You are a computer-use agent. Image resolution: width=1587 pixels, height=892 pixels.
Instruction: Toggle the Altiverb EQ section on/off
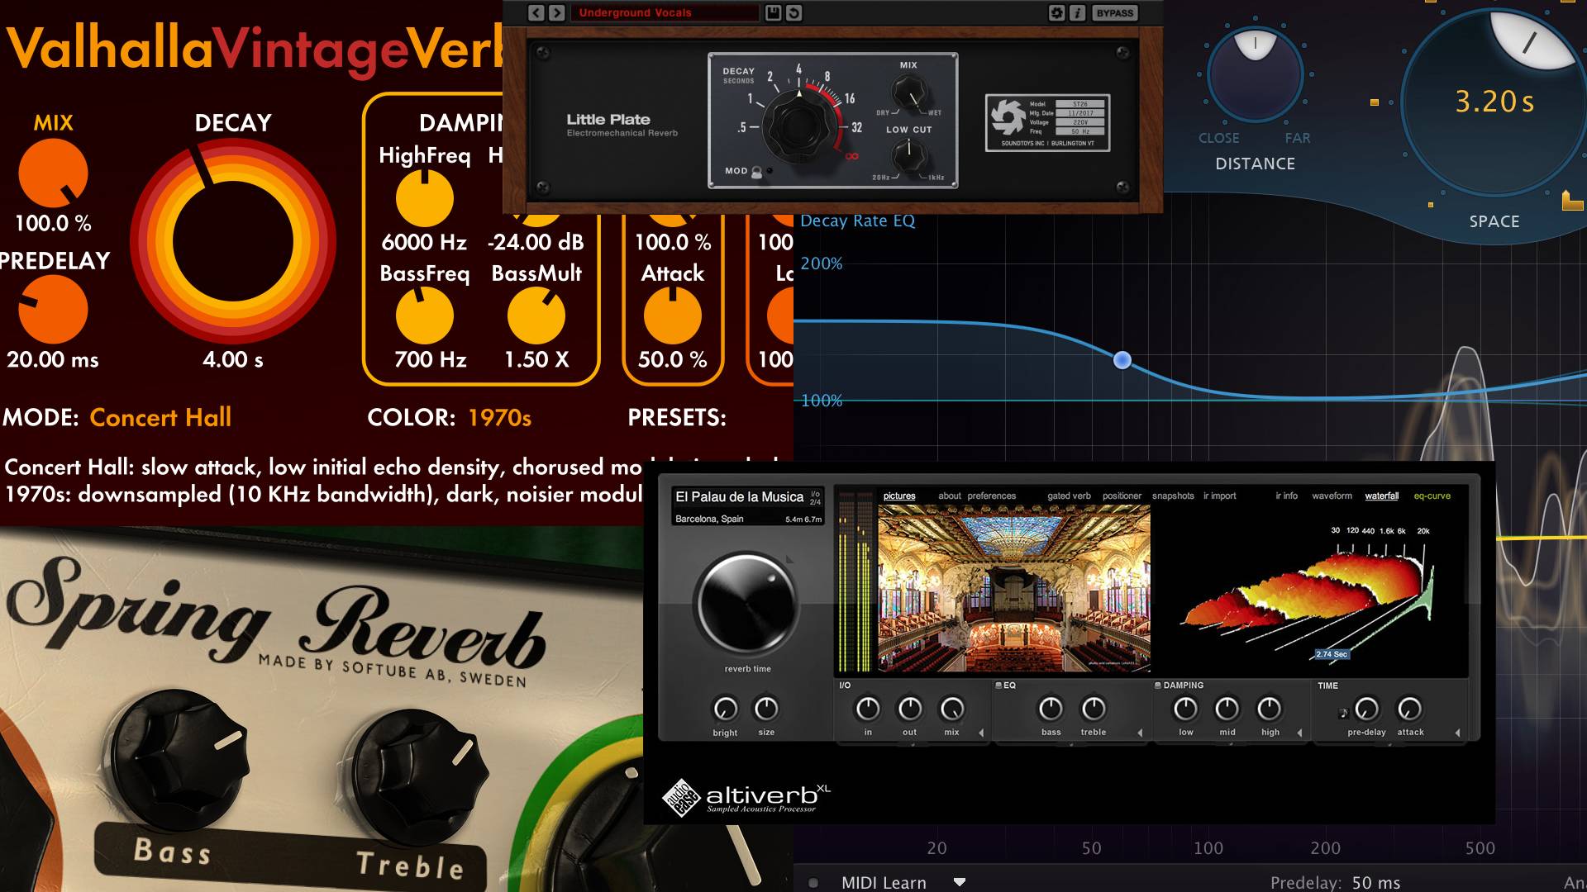[998, 686]
